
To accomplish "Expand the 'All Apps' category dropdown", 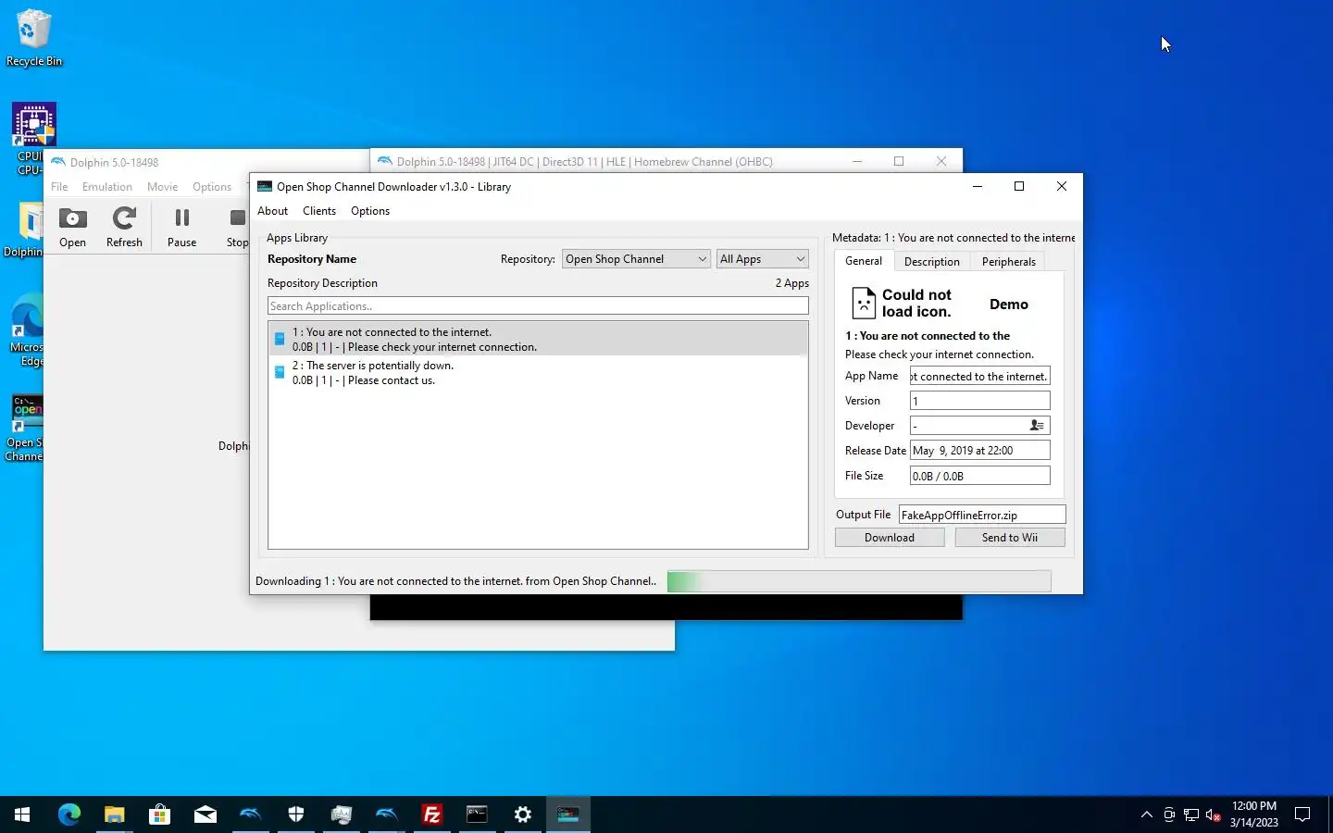I will point(763,259).
